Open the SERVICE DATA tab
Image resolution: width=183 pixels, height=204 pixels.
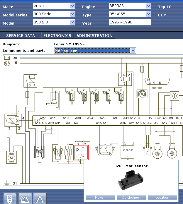pos(21,35)
